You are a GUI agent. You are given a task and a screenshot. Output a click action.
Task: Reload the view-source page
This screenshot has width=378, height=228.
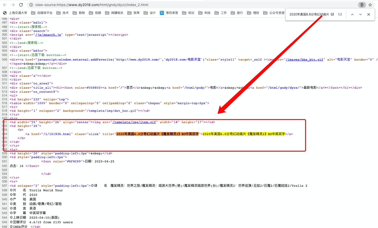click(x=21, y=5)
